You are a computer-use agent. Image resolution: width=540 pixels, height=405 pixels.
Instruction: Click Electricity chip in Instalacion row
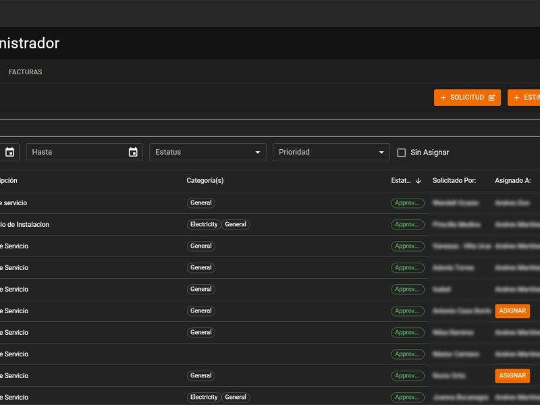coord(204,225)
